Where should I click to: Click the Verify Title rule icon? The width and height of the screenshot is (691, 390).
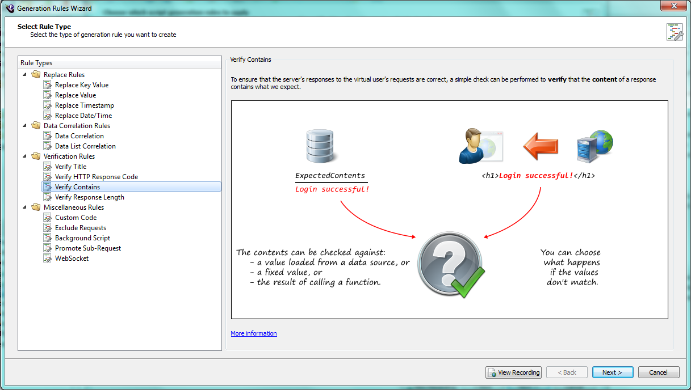tap(48, 167)
